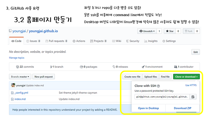This screenshot has width=209, height=117.
Task: Open the Pull requests tab
Action: pos(56,41)
